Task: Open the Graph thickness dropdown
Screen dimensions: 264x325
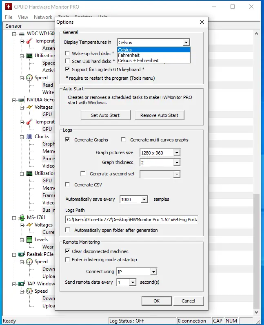Action: pyautogui.click(x=177, y=163)
